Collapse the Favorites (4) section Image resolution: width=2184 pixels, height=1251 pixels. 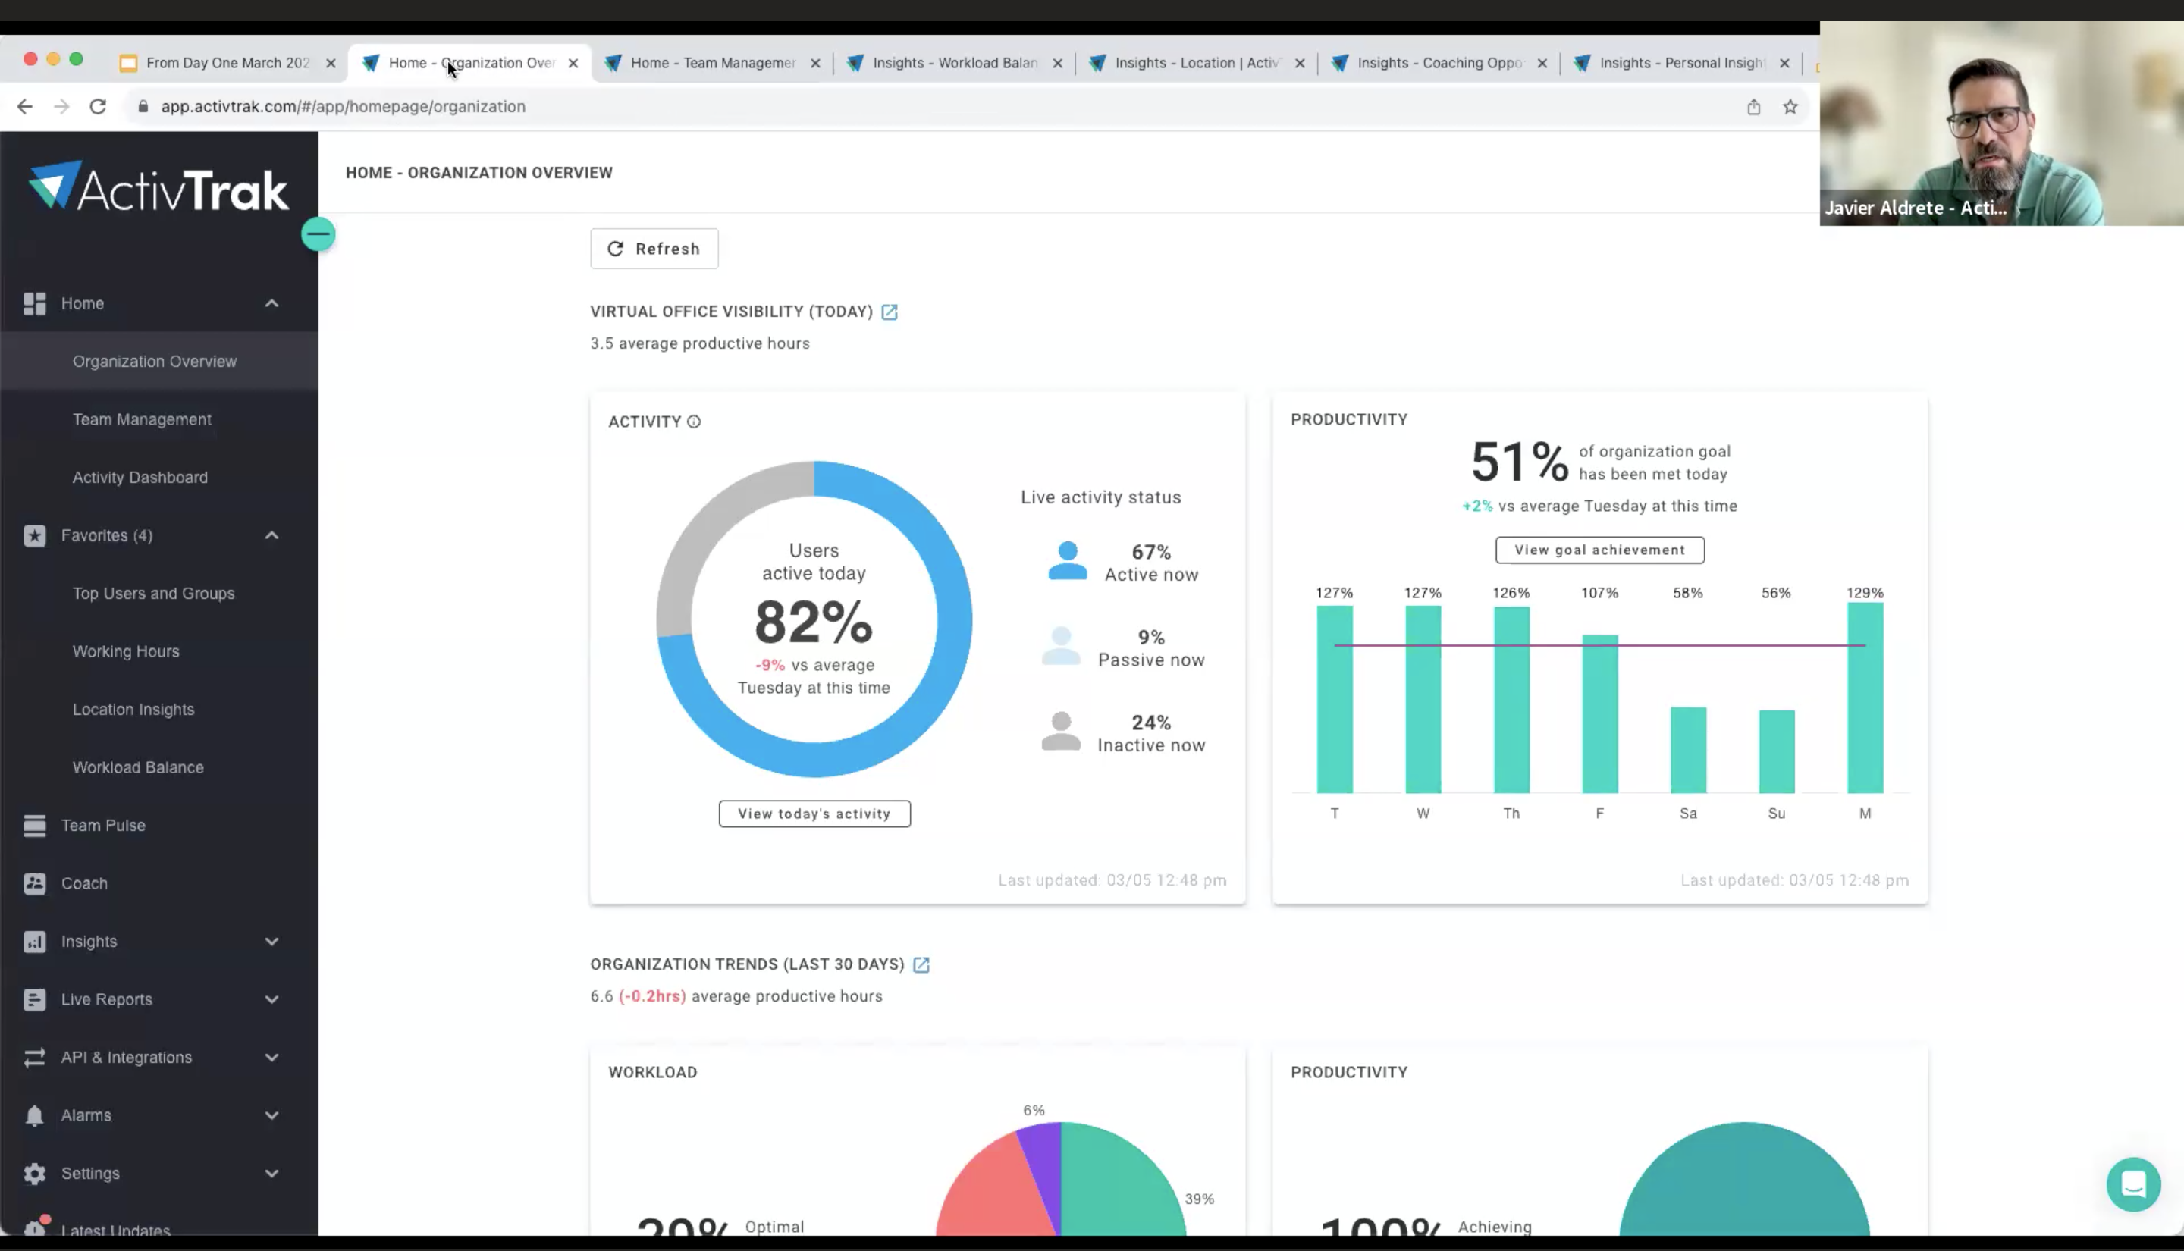click(x=271, y=535)
